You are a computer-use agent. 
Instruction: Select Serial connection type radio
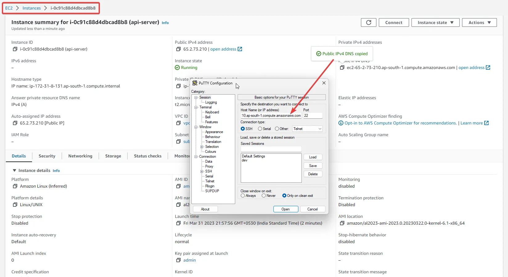click(260, 129)
